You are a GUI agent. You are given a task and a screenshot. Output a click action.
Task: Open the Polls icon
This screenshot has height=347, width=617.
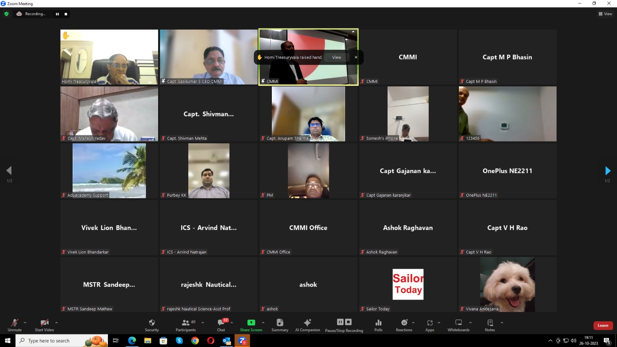pyautogui.click(x=378, y=323)
